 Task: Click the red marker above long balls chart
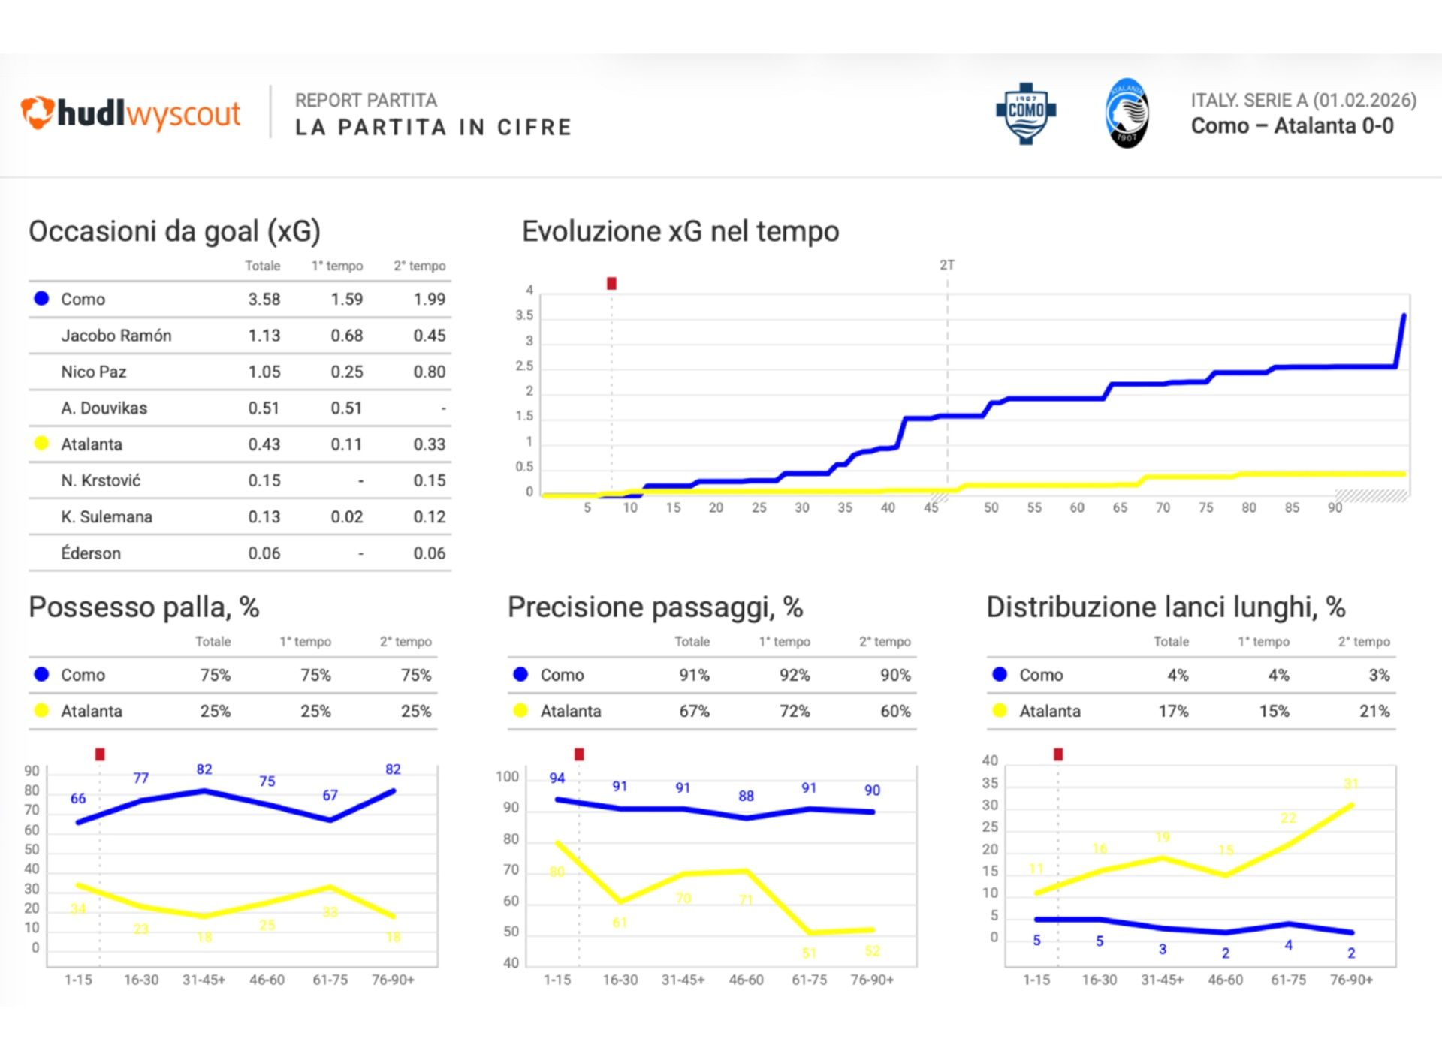[1058, 754]
